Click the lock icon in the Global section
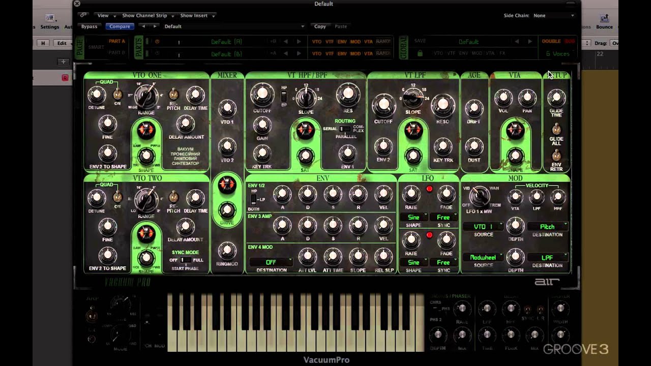 pos(420,53)
